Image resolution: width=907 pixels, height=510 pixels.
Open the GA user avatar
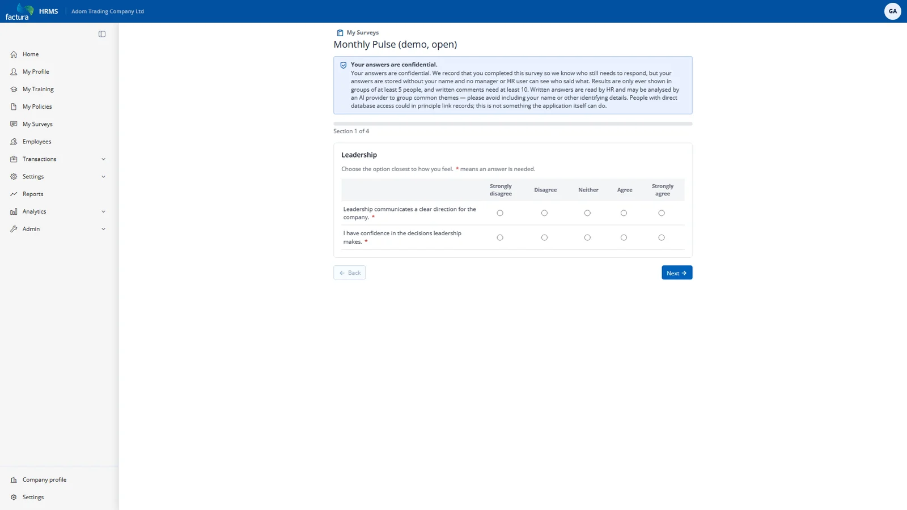tap(893, 11)
